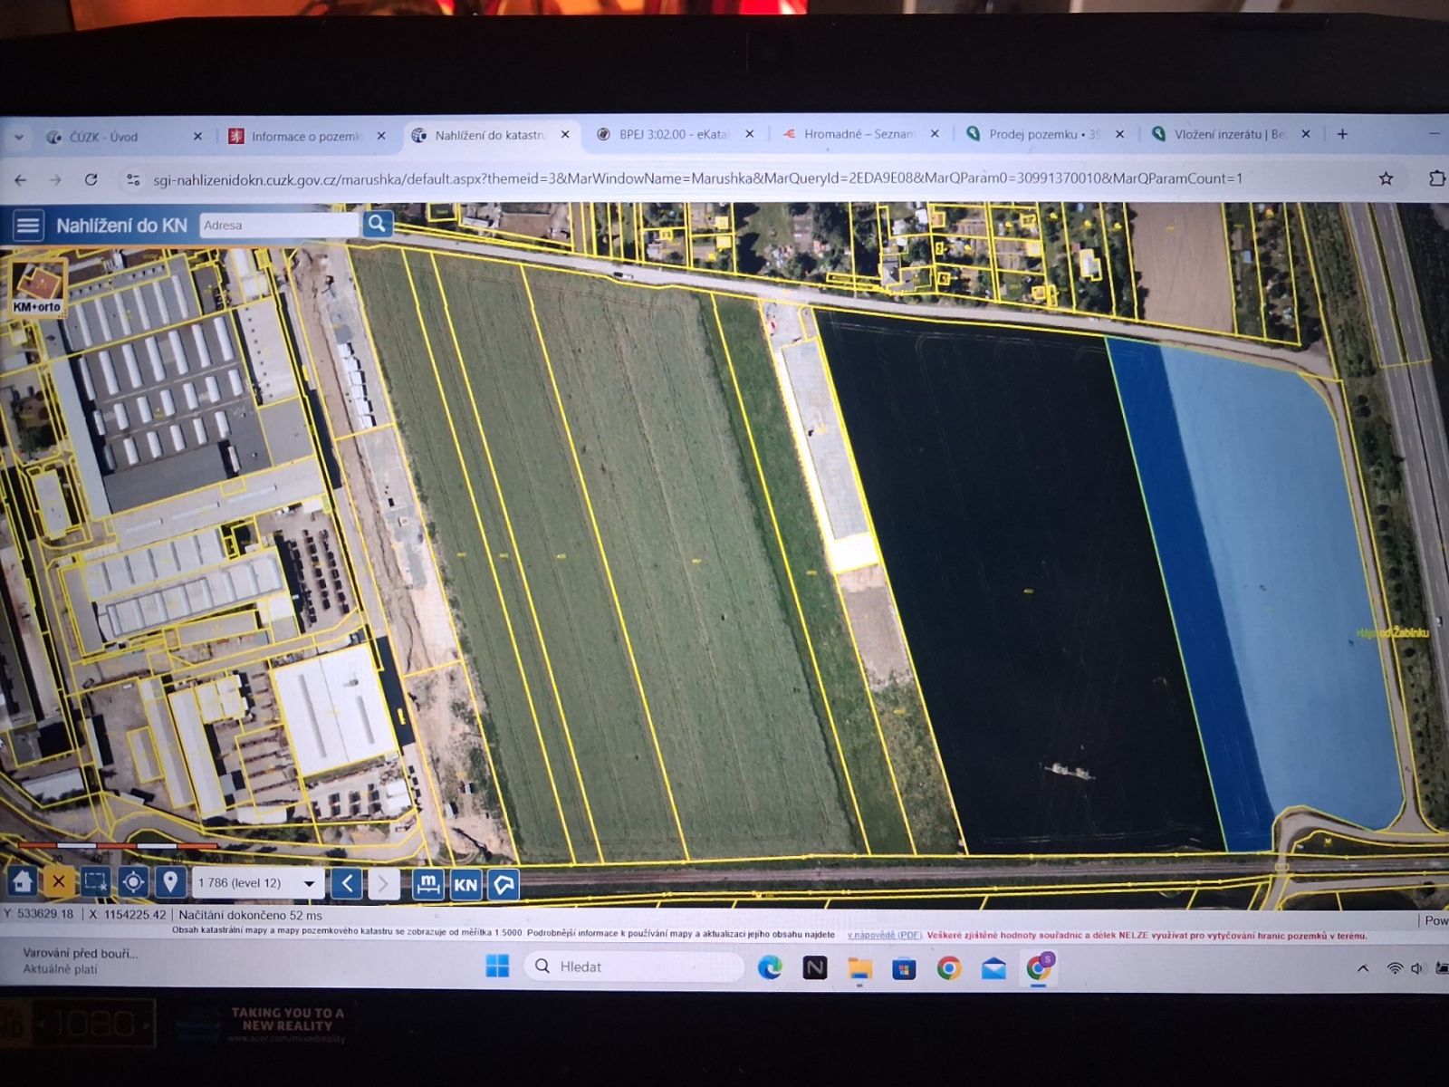This screenshot has width=1449, height=1087.
Task: Switch to the ČÚZK - Úvod tab
Action: (x=104, y=137)
